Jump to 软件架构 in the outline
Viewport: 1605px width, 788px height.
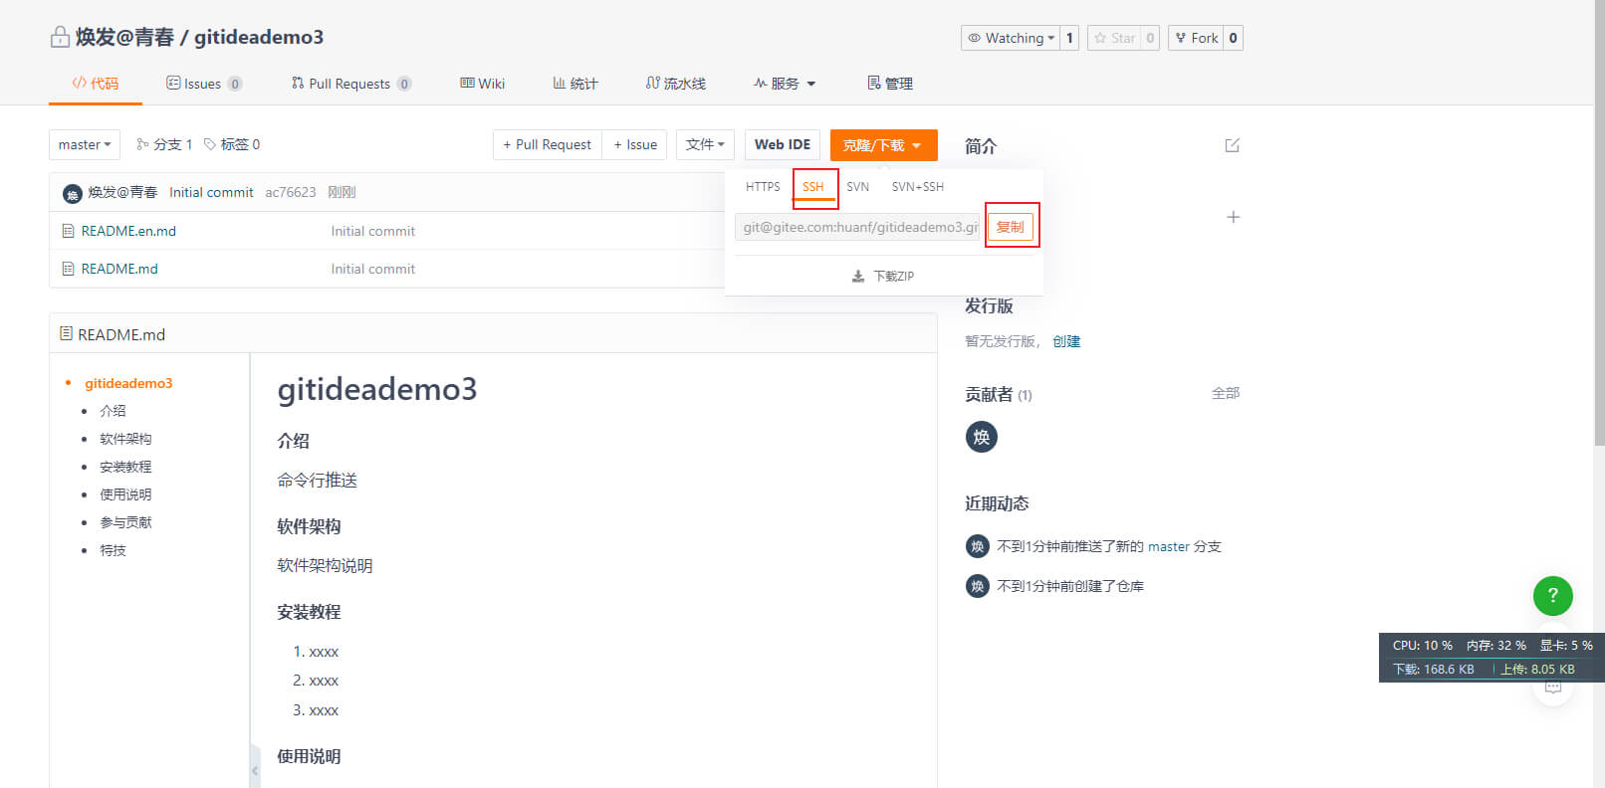click(125, 439)
